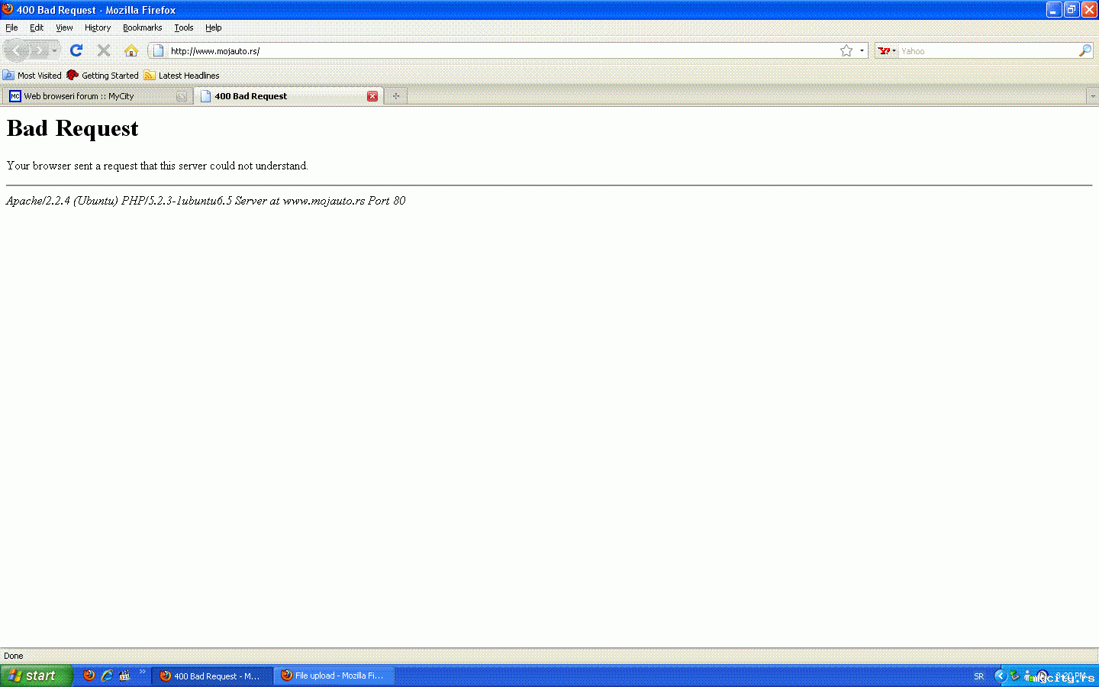Open the File menu
The height and width of the screenshot is (687, 1099).
tap(11, 27)
